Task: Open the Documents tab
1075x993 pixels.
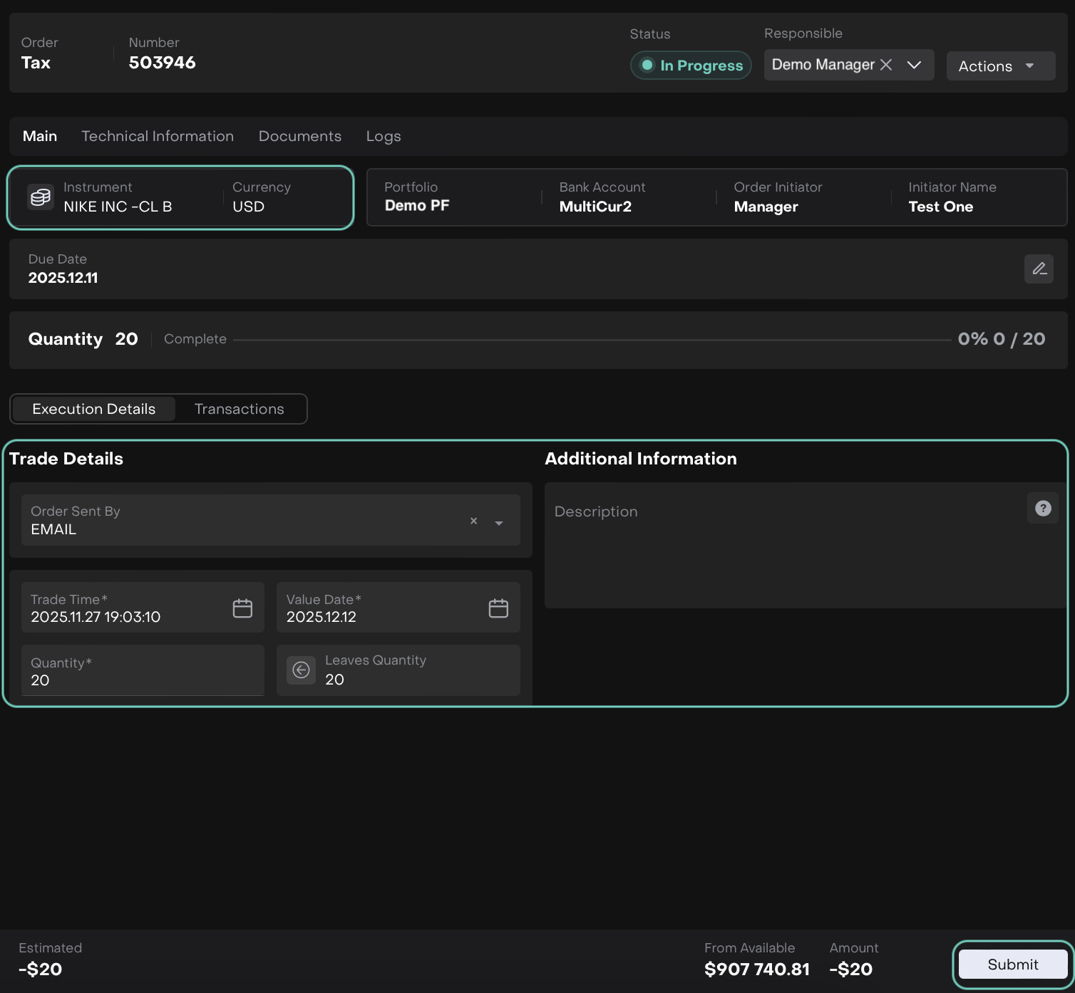Action: pyautogui.click(x=299, y=136)
